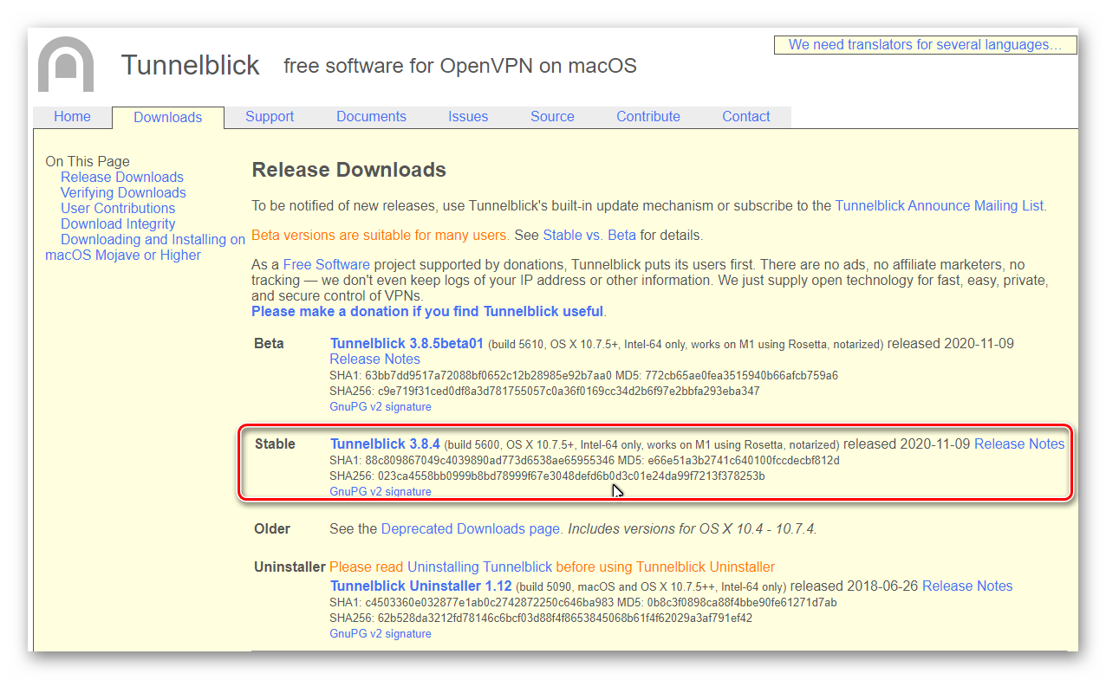Download Tunnelblick 3.8.4 stable release
The width and height of the screenshot is (1106, 680).
coord(385,444)
